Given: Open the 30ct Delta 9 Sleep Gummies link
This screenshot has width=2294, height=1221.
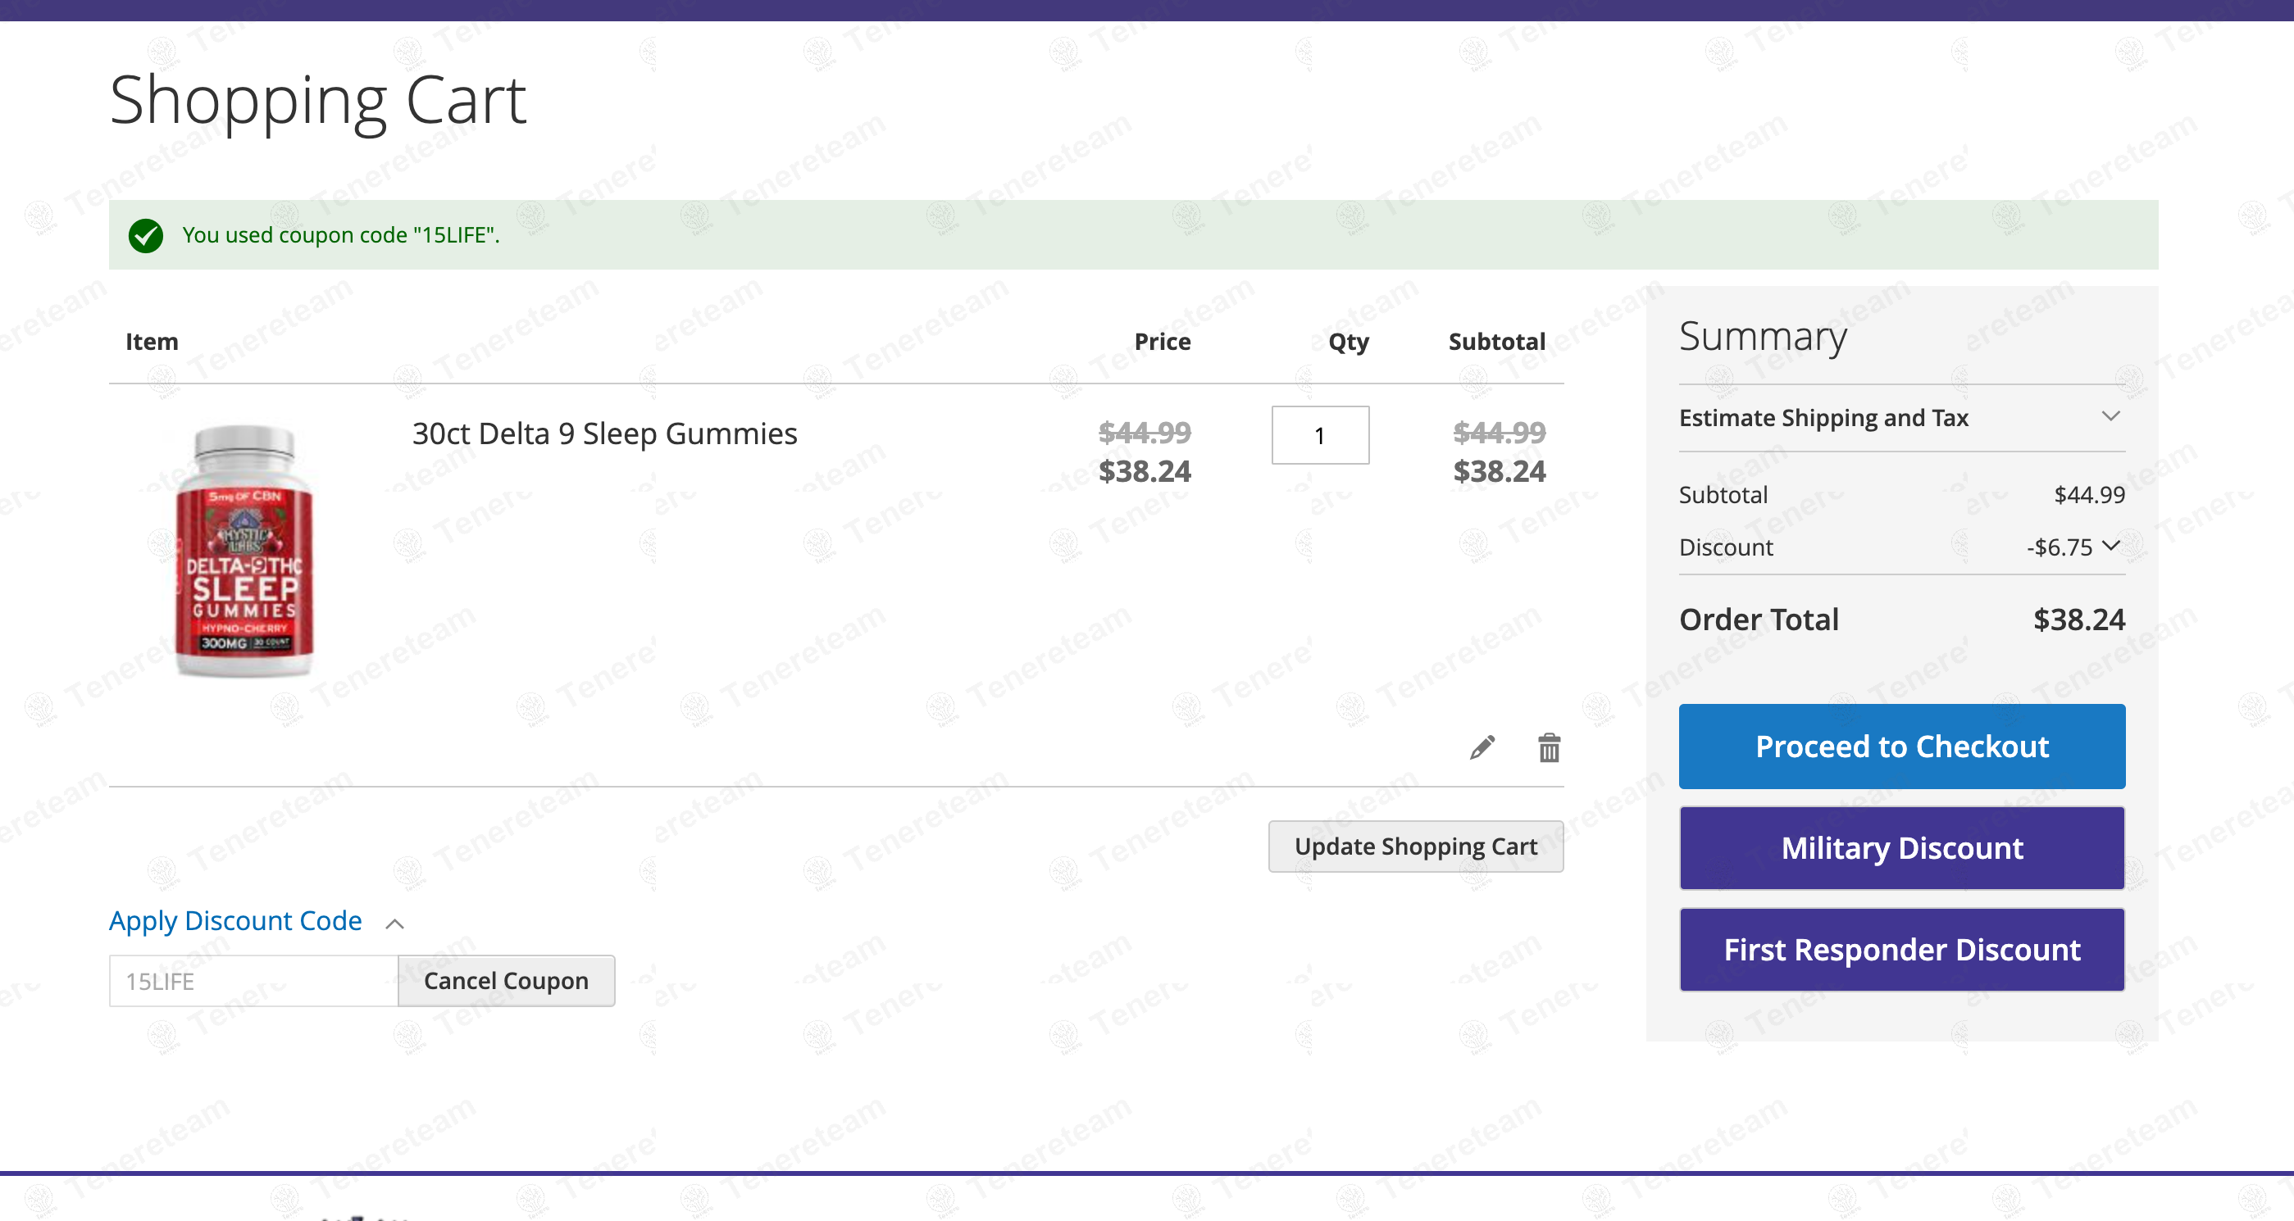Looking at the screenshot, I should click(x=603, y=433).
